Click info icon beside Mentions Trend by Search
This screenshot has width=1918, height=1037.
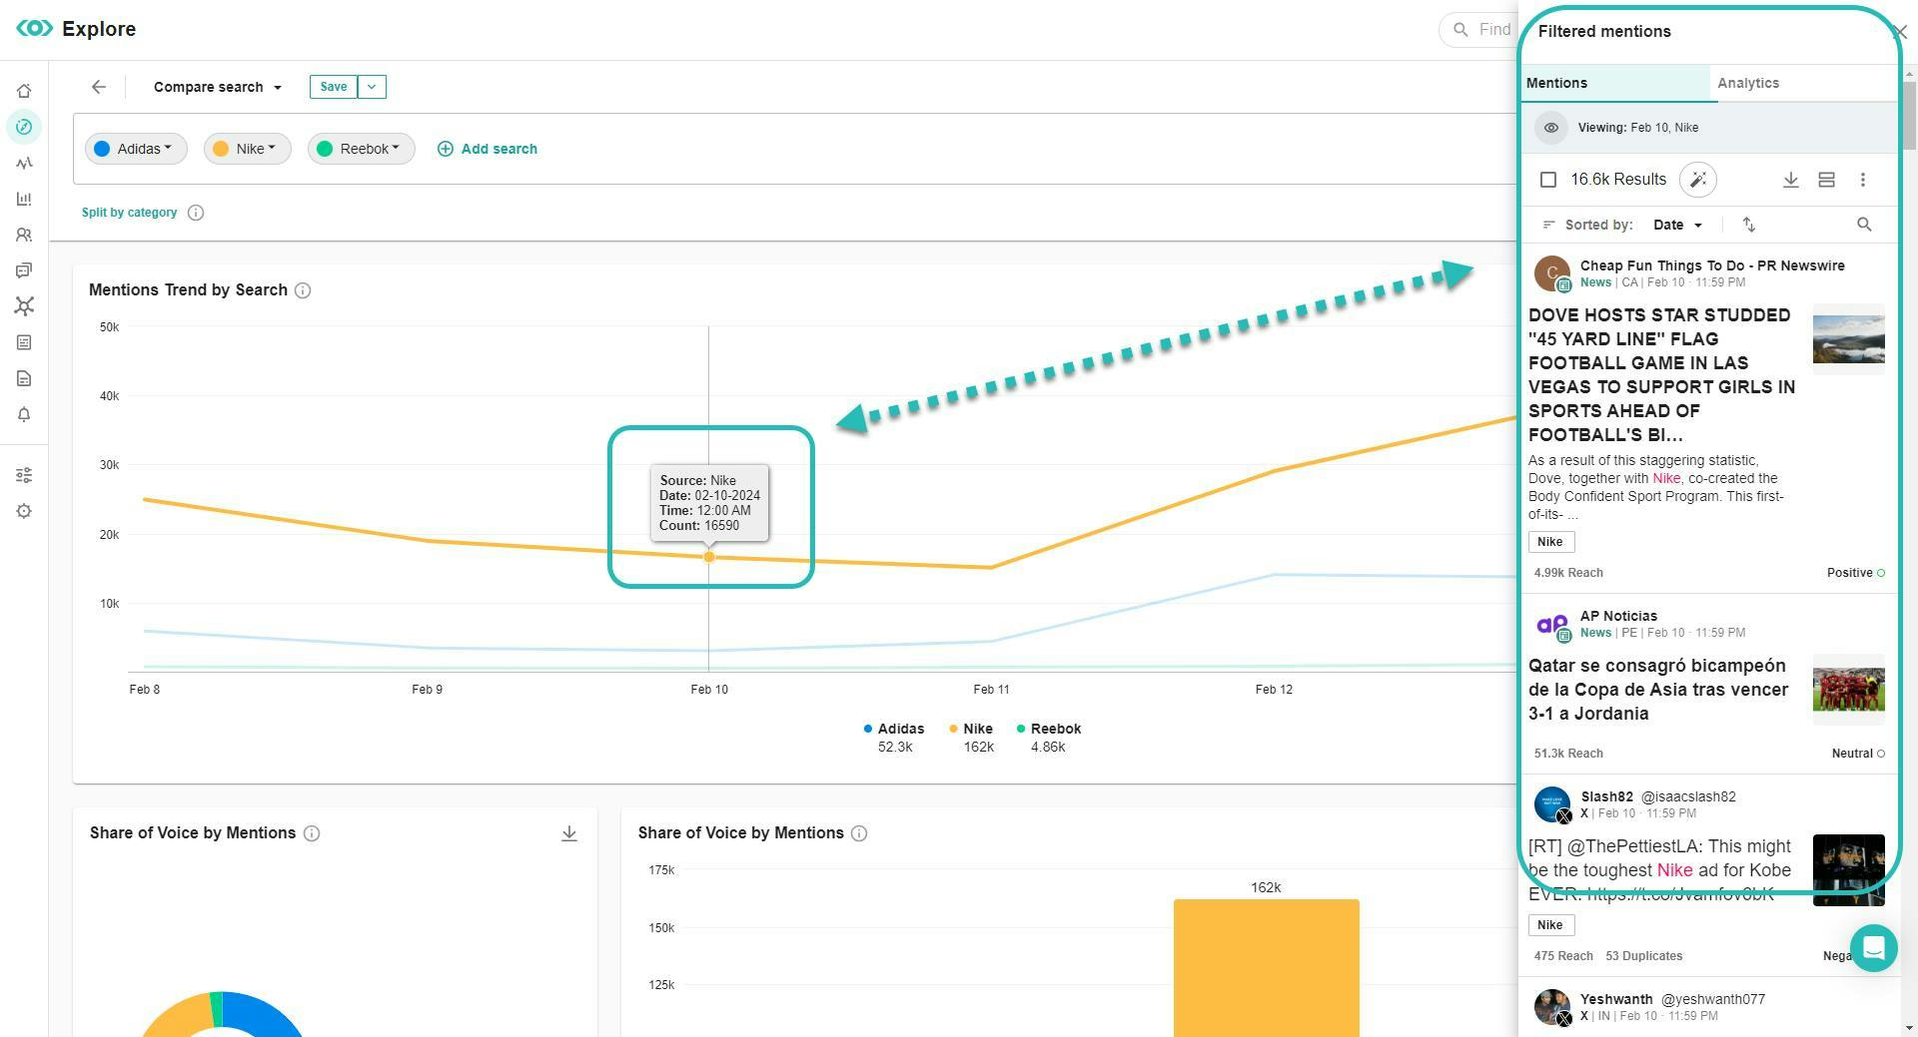(303, 290)
